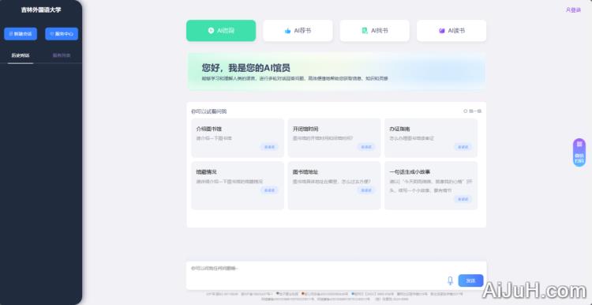
Task: Click the 新建会话 button
Action: pos(21,34)
